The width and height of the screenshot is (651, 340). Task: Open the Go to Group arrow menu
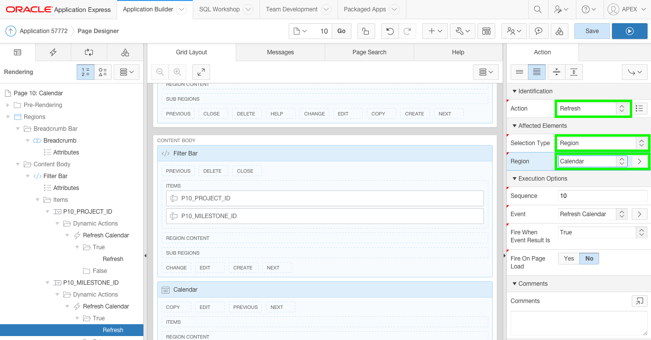click(x=635, y=72)
